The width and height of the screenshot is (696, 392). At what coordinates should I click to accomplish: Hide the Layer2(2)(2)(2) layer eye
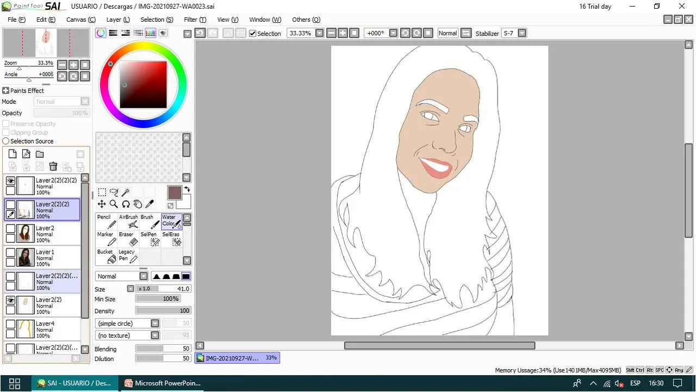[x=10, y=181]
